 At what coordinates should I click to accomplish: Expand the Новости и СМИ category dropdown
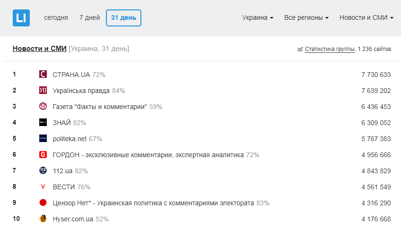click(x=366, y=18)
